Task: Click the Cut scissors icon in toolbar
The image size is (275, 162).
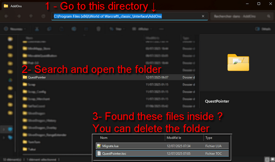Action: tap(37, 29)
